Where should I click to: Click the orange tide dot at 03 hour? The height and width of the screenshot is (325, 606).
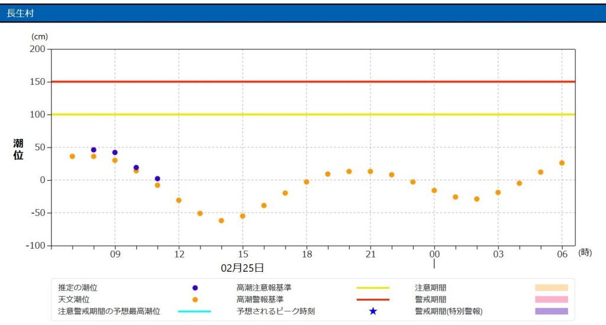498,192
